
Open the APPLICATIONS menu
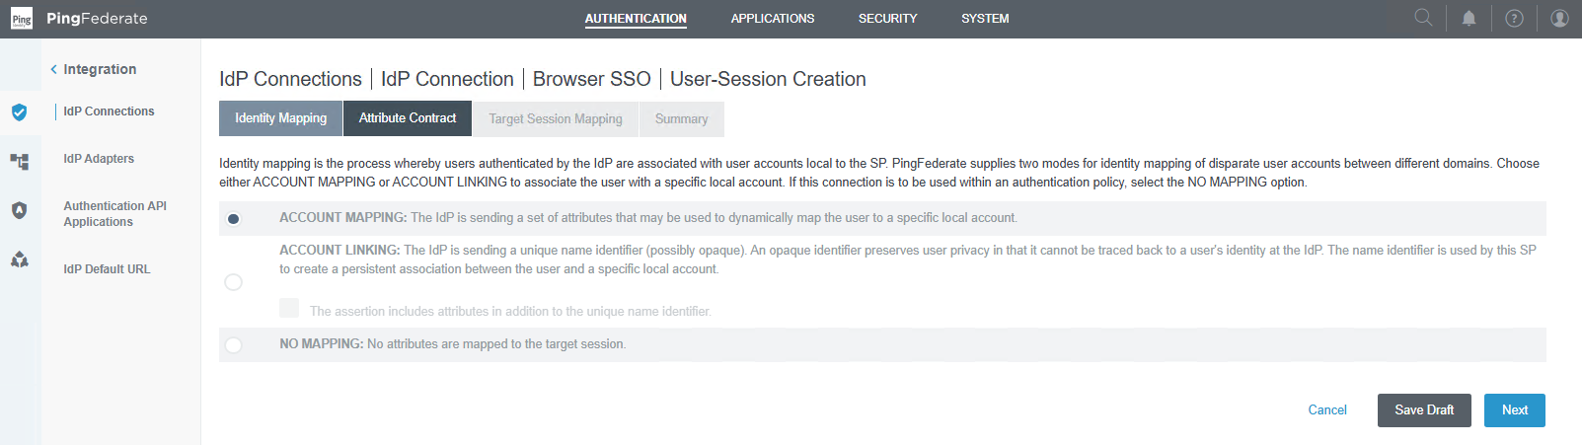[x=773, y=19]
